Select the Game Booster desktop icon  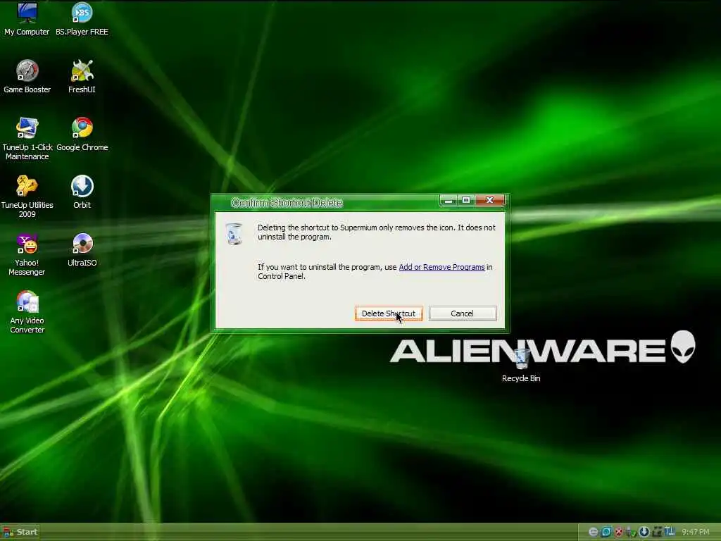tap(27, 77)
